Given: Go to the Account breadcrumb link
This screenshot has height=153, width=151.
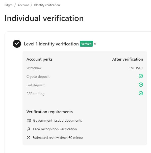Looking at the screenshot, I should [x=23, y=5].
